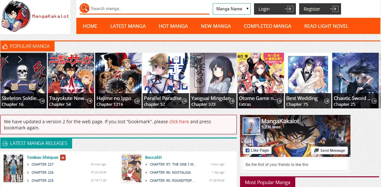Click Send Message on Facebook widget

click(x=329, y=150)
